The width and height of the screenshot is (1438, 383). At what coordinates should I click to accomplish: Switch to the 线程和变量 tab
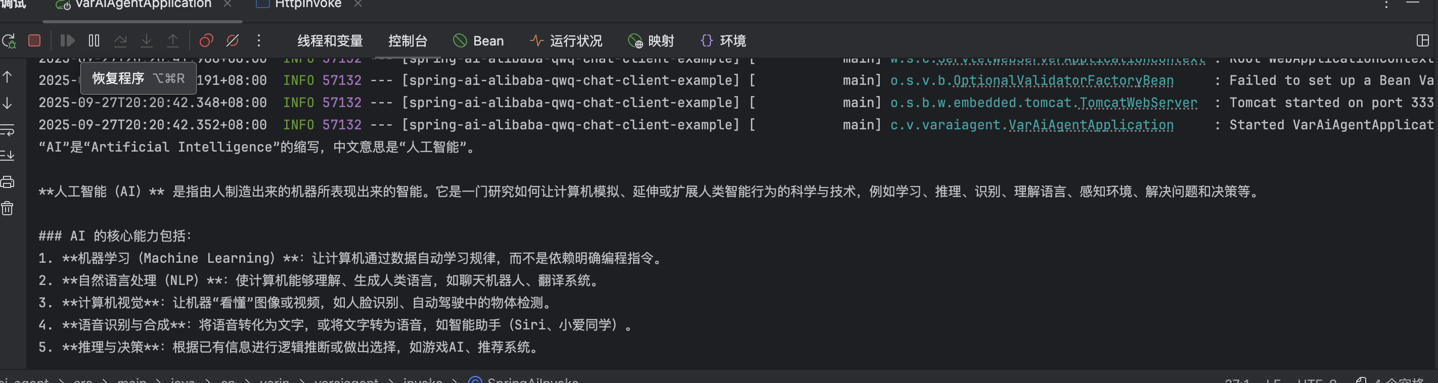click(330, 41)
